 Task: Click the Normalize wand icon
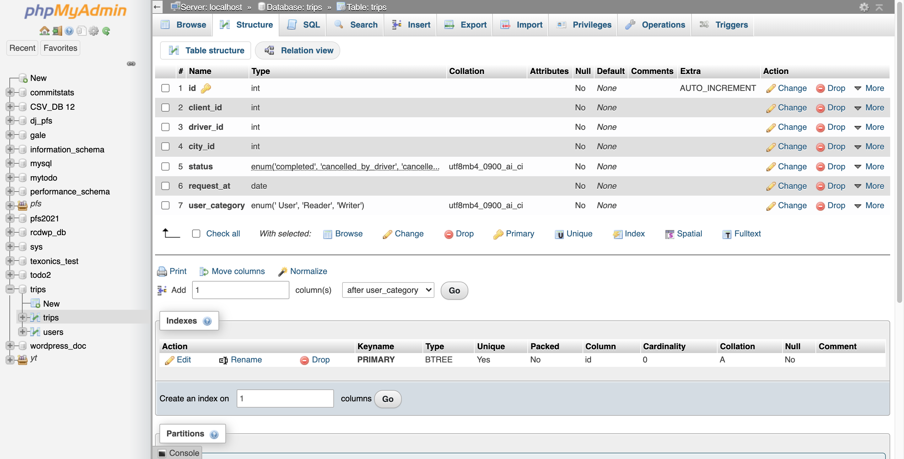[x=282, y=271]
